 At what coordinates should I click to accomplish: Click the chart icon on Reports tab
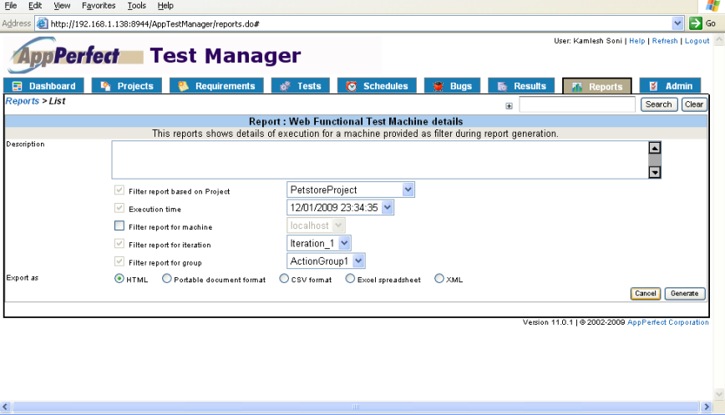coord(577,87)
